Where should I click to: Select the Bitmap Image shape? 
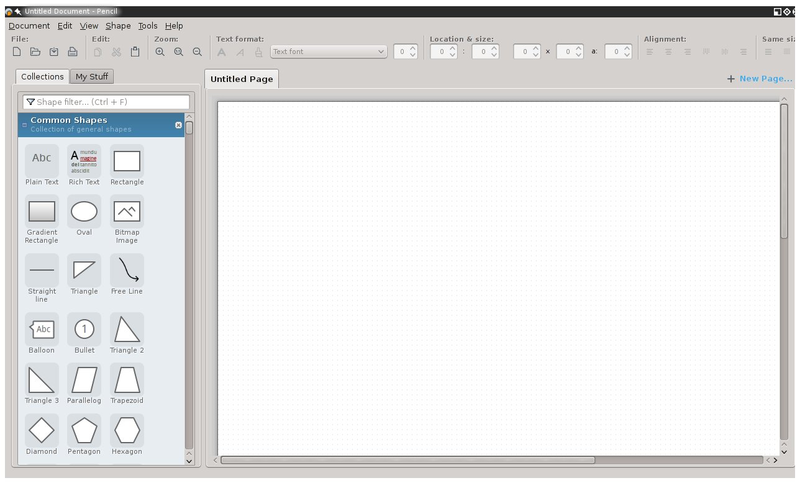coord(127,220)
